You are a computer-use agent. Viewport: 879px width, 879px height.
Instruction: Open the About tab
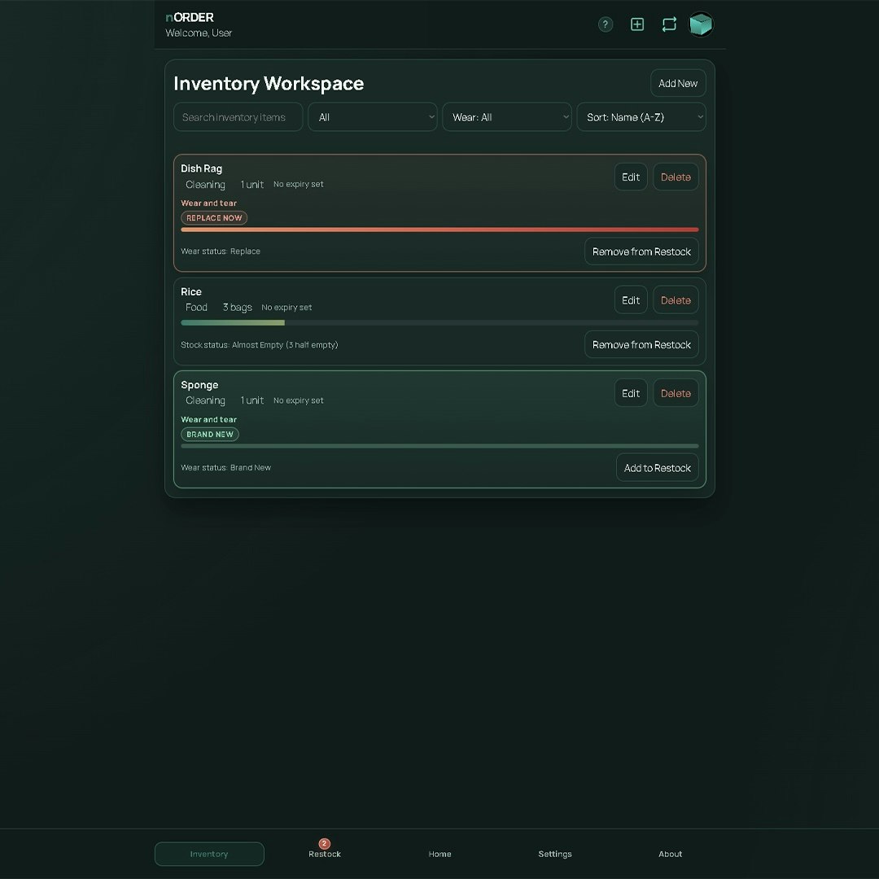point(670,854)
